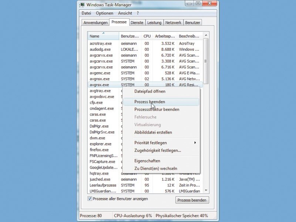Choose 'Prozess beenden' in context menu
The height and width of the screenshot is (222, 296).
click(149, 102)
